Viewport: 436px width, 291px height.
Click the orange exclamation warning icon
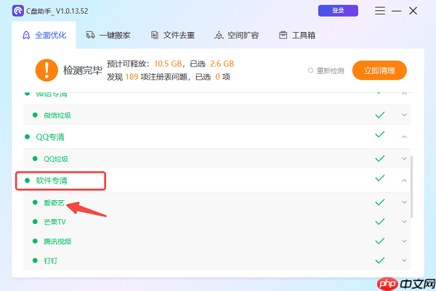tap(47, 70)
